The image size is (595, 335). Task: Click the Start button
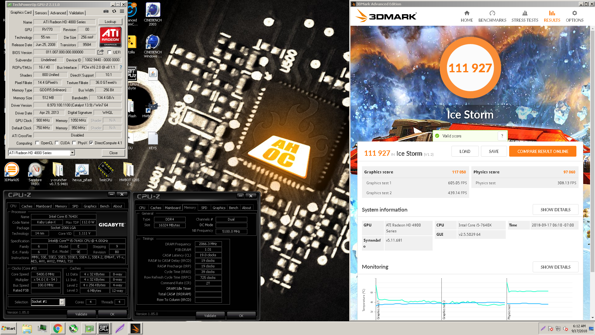coord(8,328)
